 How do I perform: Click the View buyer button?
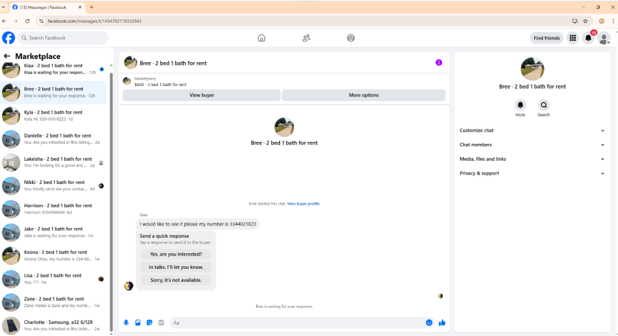[x=201, y=95]
